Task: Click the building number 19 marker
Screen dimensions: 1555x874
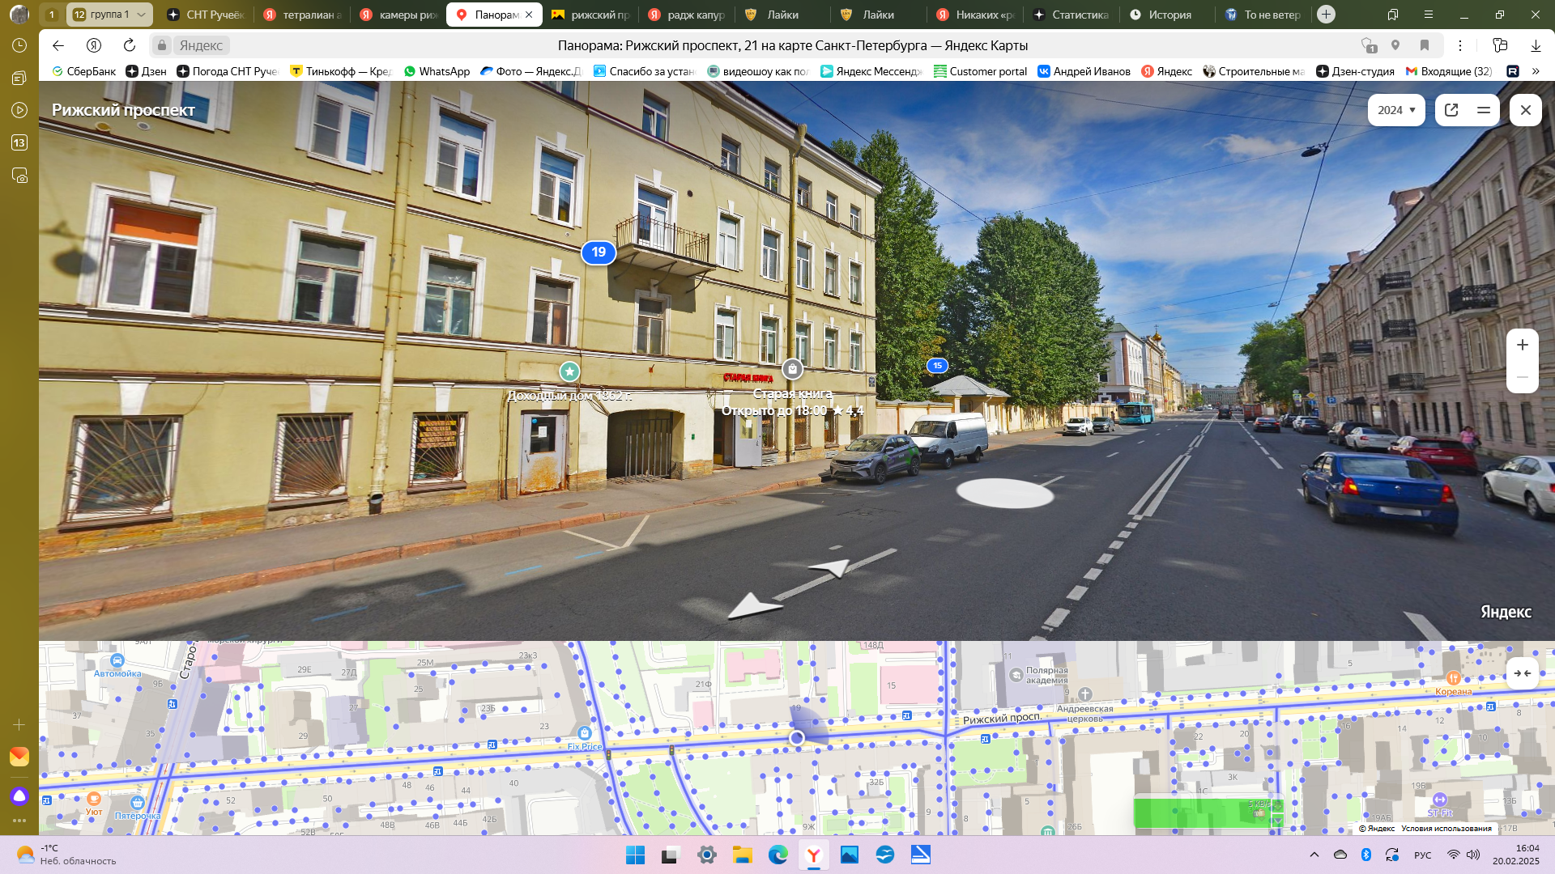Action: [x=599, y=252]
